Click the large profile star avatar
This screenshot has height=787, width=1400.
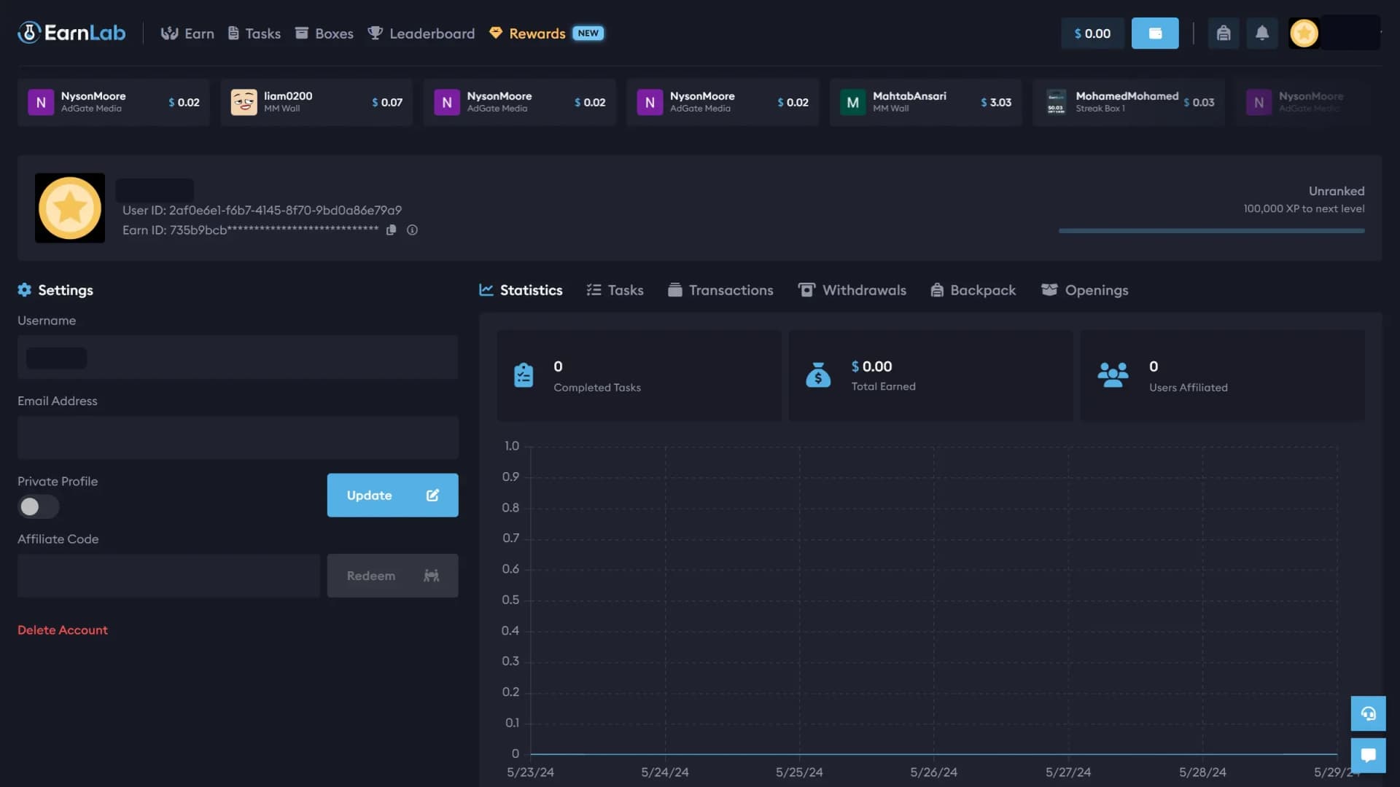70,208
